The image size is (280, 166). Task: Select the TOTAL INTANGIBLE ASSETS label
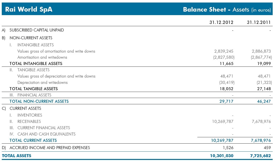click(x=36, y=63)
